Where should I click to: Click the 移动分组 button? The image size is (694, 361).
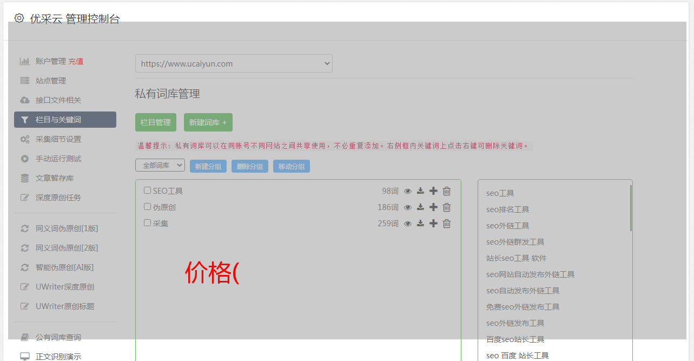[292, 166]
